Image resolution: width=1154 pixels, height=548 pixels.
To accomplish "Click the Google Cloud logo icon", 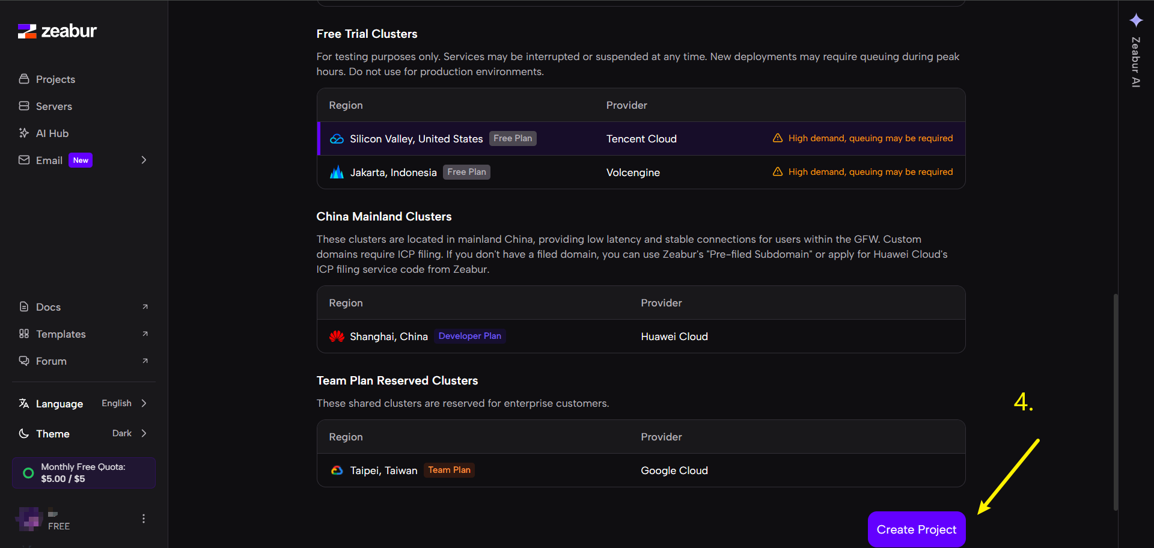I will tap(337, 470).
